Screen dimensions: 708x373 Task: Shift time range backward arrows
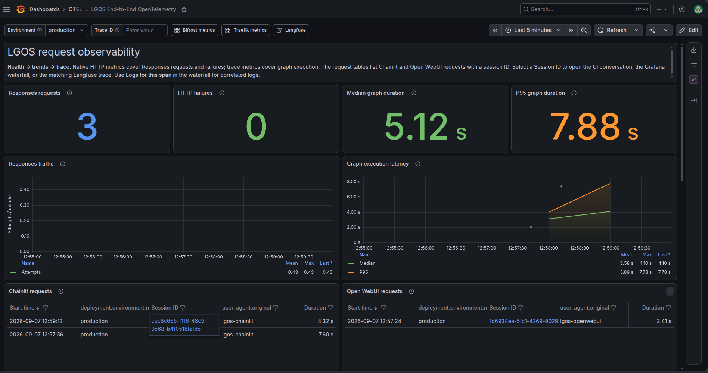coord(495,30)
